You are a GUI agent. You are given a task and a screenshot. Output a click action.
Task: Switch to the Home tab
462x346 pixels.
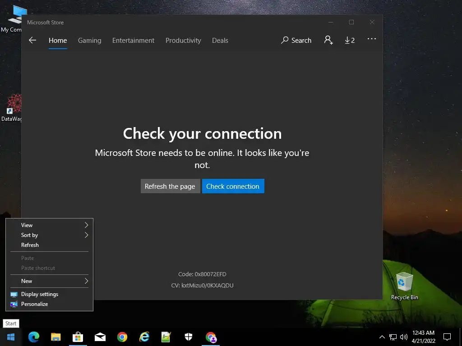tap(58, 40)
